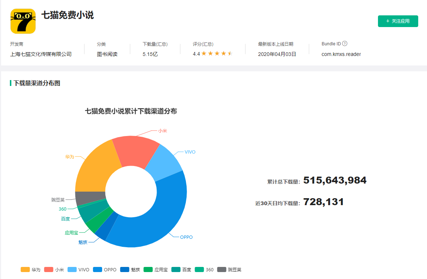Image resolution: width=427 pixels, height=279 pixels.
Task: Click the 关注应用 follow button
Action: click(x=398, y=21)
